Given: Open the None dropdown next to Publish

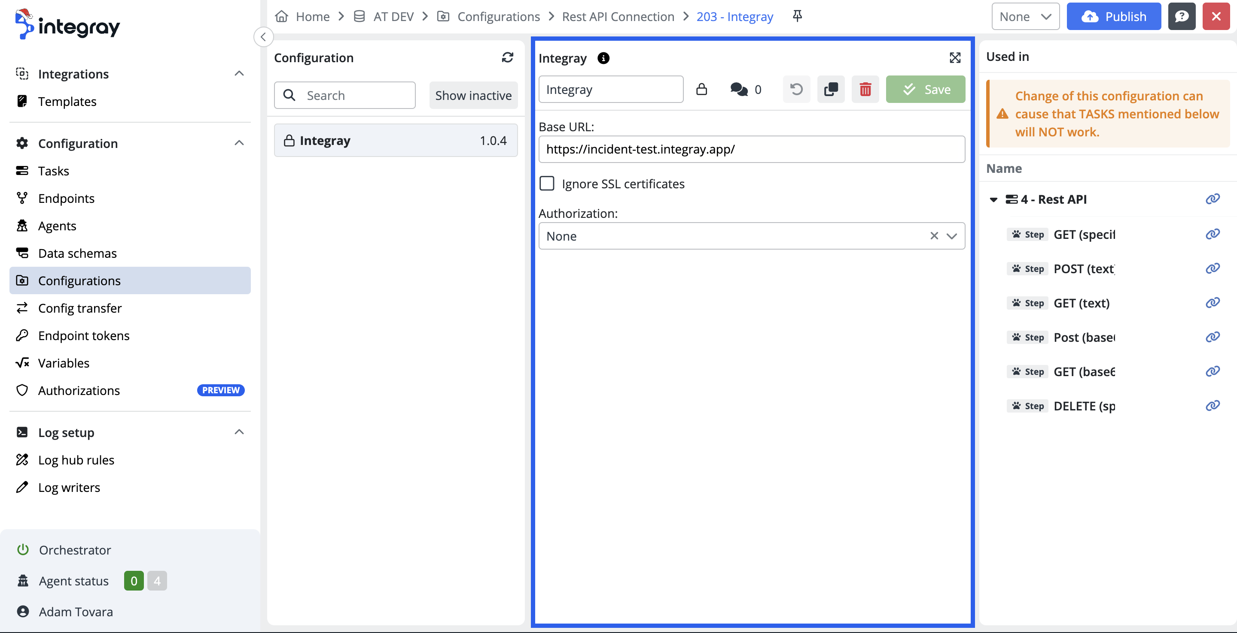Looking at the screenshot, I should click(x=1025, y=16).
